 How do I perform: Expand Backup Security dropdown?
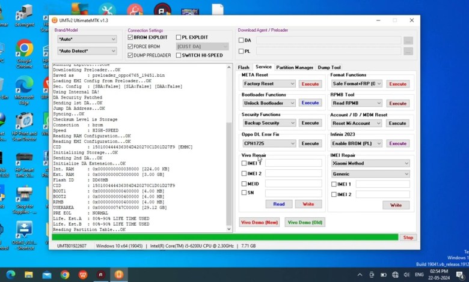(269, 123)
